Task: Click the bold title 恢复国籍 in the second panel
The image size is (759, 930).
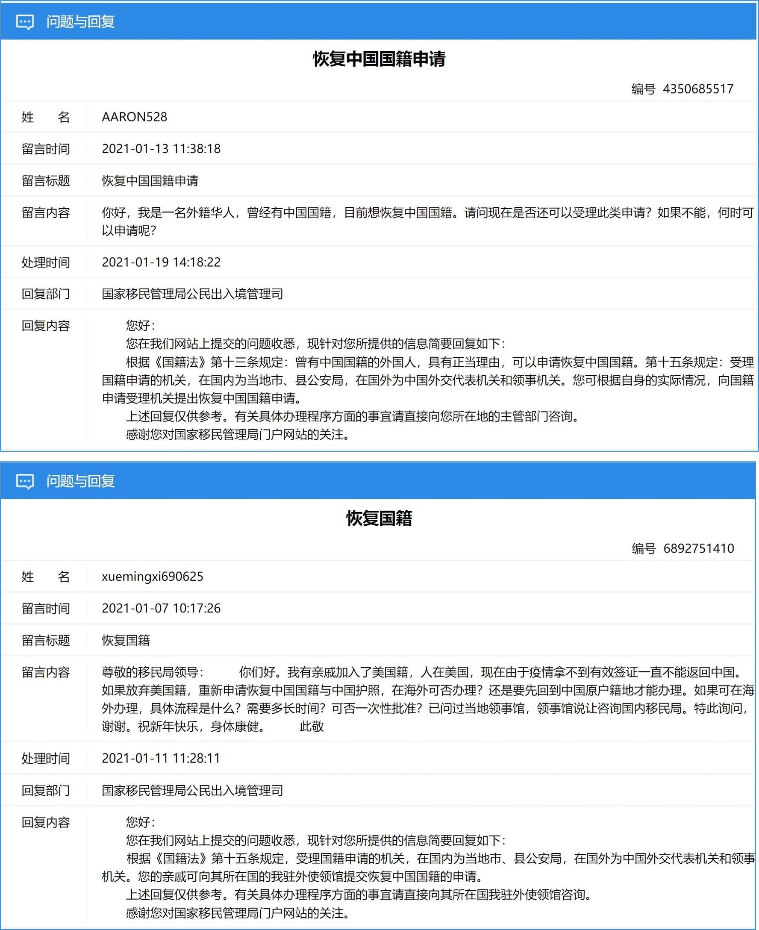Action: (379, 518)
